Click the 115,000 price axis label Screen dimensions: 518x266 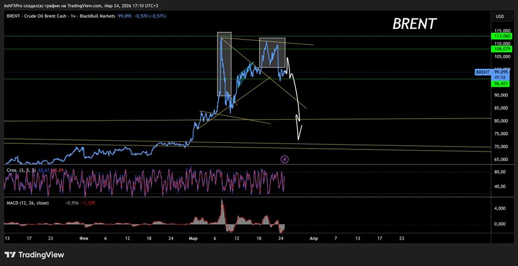coord(502,31)
